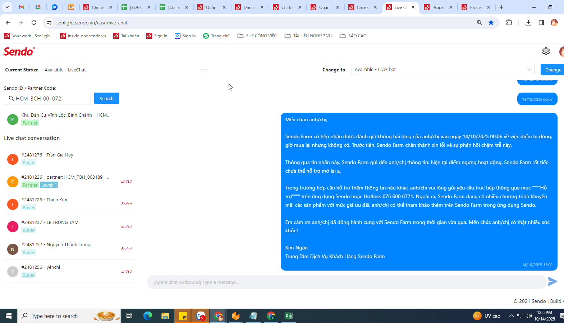
Task: Send message with paper plane icon
Action: click(x=552, y=282)
